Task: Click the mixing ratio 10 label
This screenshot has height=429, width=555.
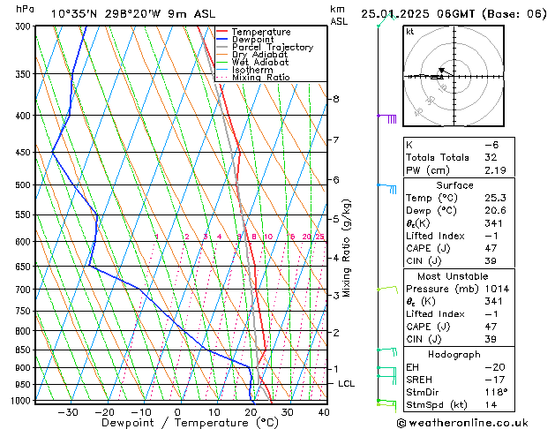Action: click(x=268, y=237)
